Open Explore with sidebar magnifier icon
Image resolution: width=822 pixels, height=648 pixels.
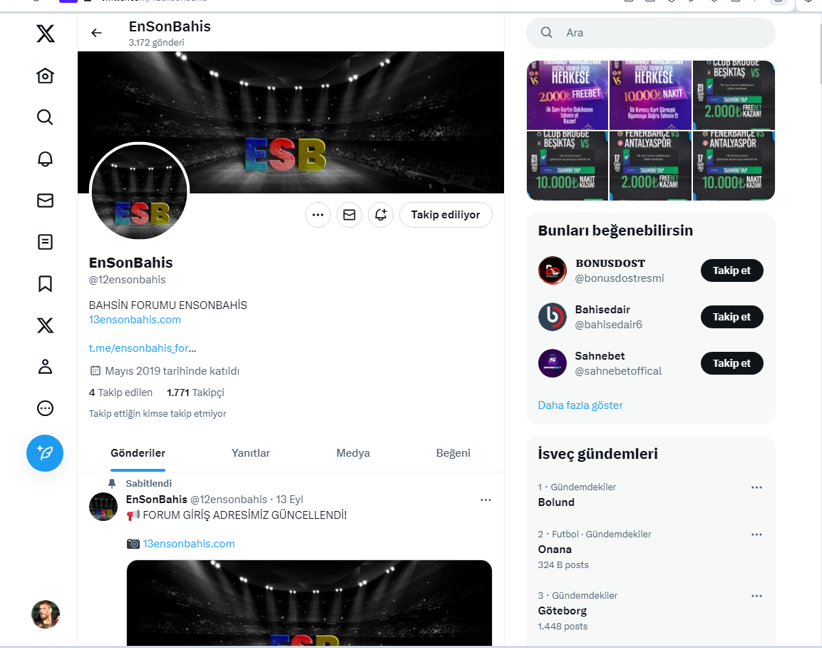(45, 117)
